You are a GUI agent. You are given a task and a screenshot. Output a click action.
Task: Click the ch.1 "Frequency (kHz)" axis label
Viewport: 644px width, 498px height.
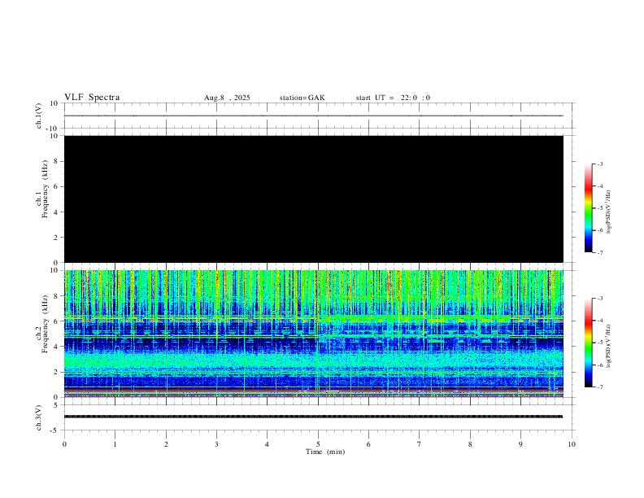pos(45,189)
